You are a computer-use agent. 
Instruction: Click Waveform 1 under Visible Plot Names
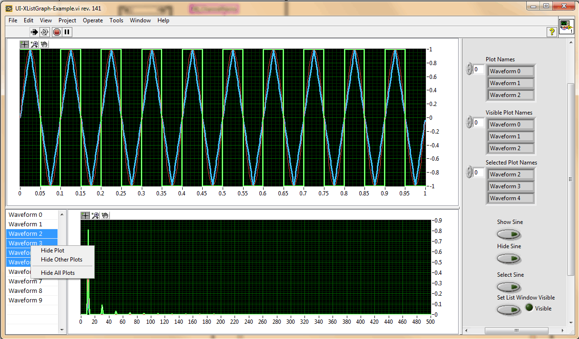pos(511,136)
